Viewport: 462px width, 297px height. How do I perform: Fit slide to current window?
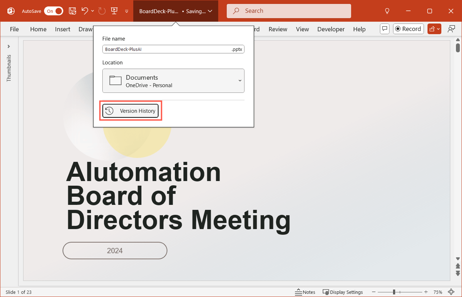tap(451, 292)
